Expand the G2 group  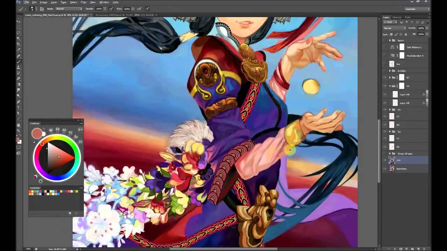pyautogui.click(x=390, y=131)
